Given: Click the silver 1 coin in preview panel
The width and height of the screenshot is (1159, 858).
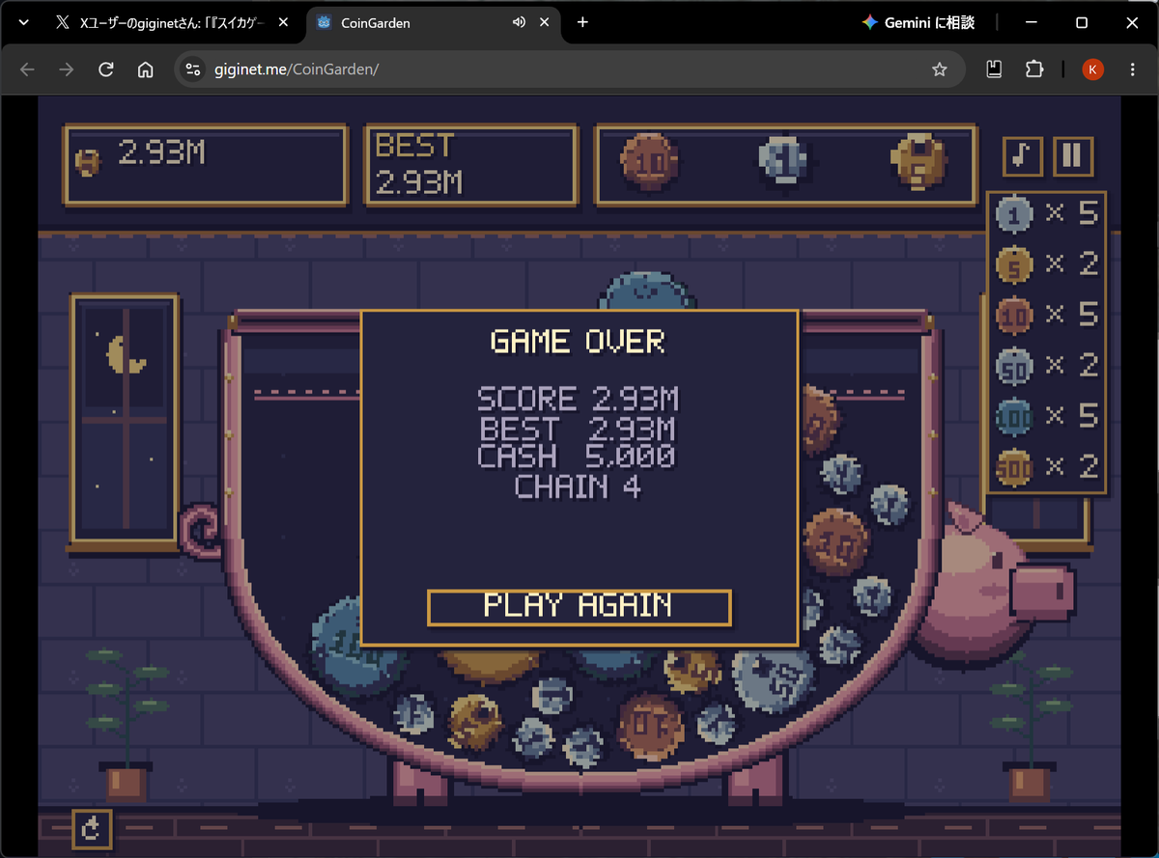Looking at the screenshot, I should 783,160.
